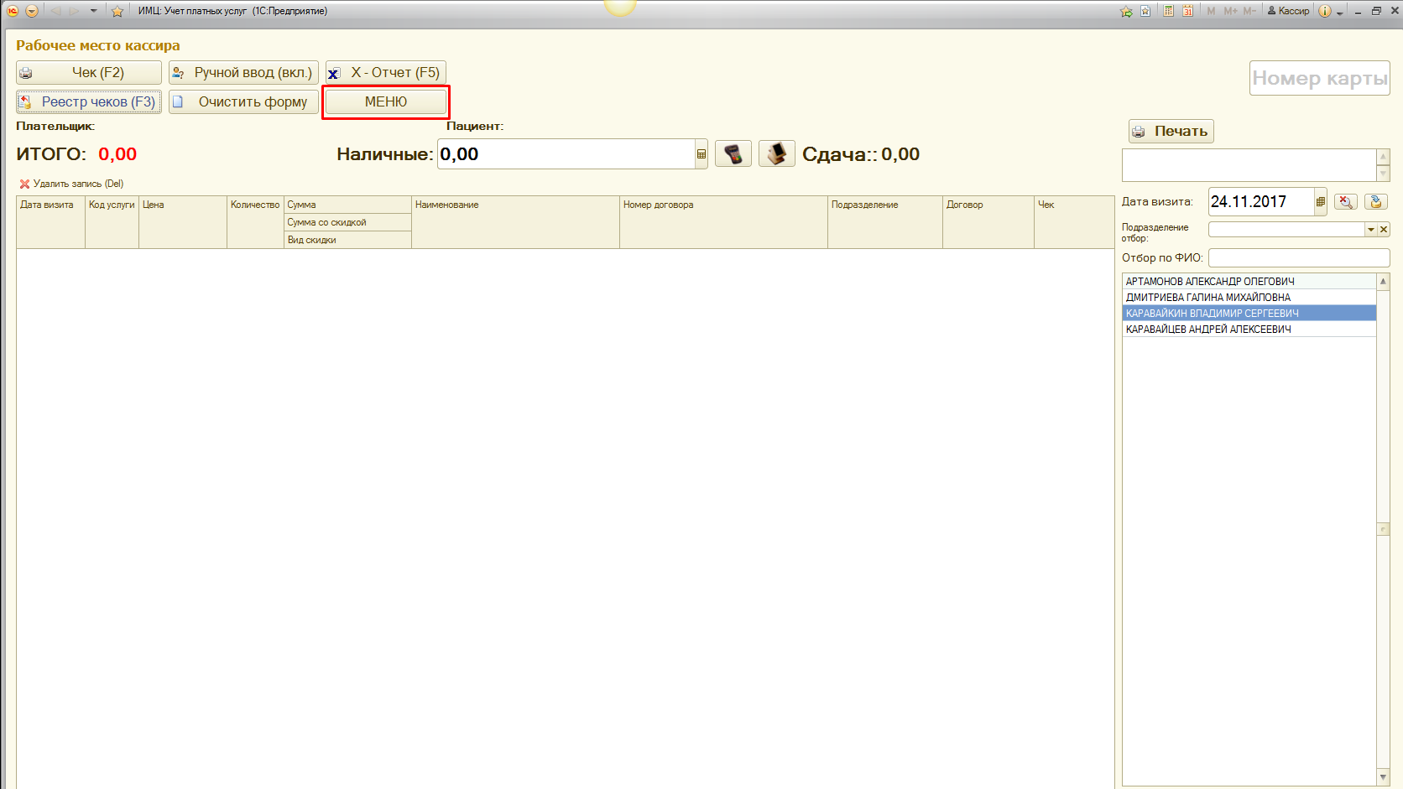Click the clear search magnifier icon
1403x789 pixels.
1345,201
